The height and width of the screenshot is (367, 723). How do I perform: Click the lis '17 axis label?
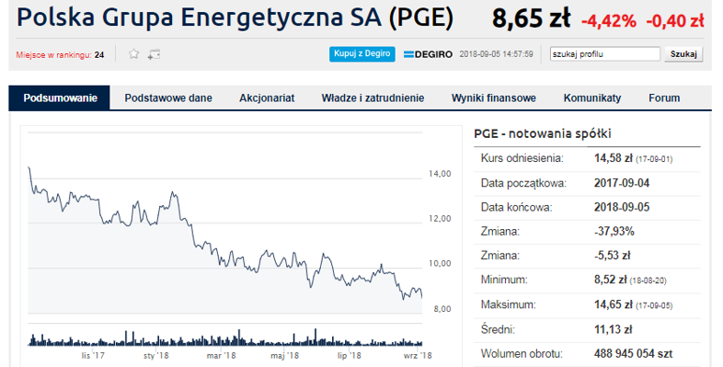[93, 355]
